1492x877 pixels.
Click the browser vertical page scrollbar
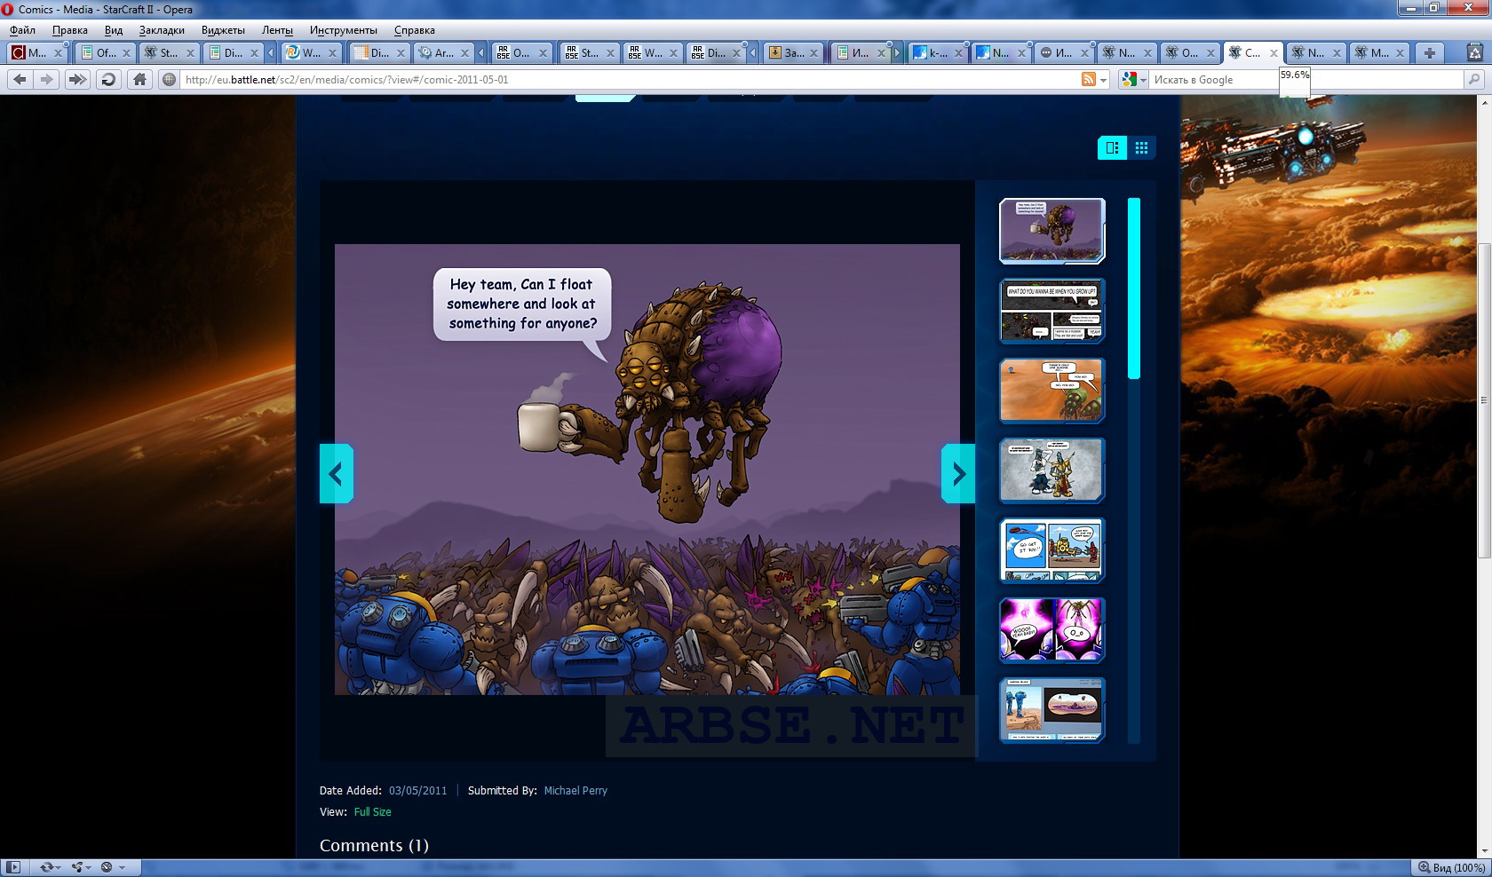(1484, 399)
